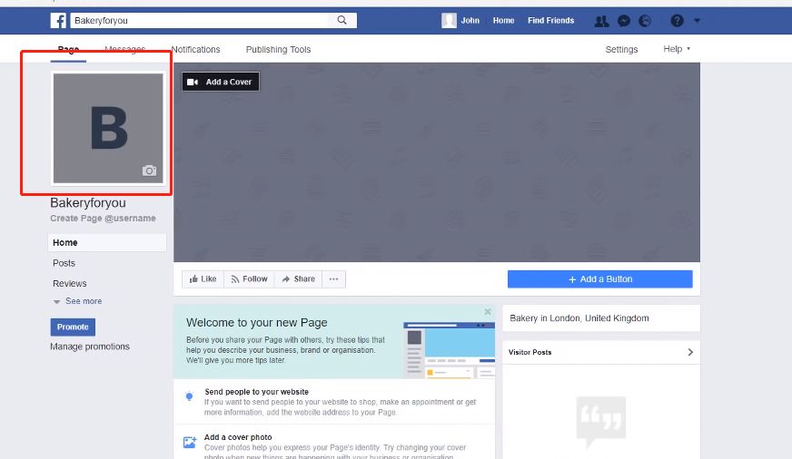Open more options ellipsis button
Viewport: 792px width, 459px height.
click(x=333, y=279)
